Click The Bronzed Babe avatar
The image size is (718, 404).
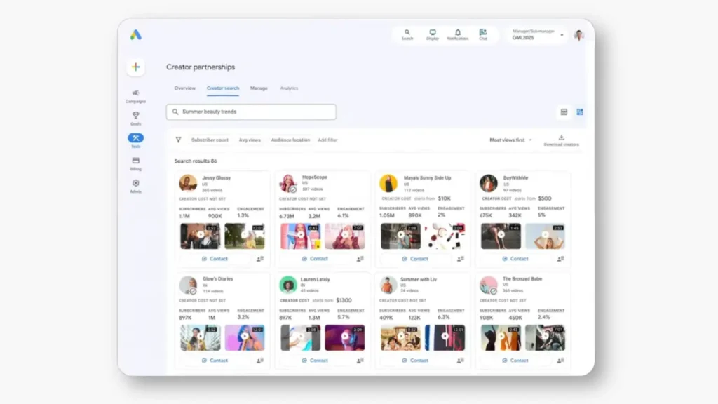[x=489, y=285]
